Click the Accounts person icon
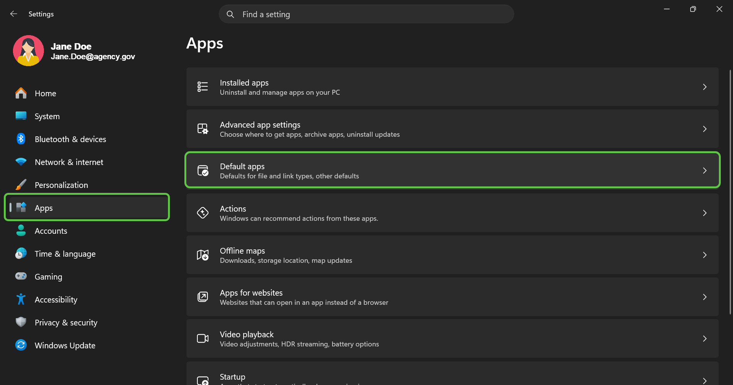 [21, 230]
